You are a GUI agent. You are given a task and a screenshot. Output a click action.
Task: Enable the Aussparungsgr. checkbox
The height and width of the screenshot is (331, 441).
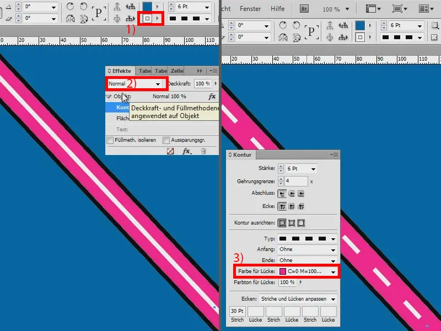(166, 140)
